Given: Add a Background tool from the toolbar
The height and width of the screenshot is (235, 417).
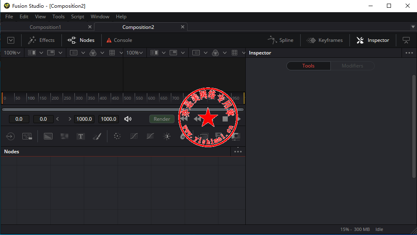Looking at the screenshot, I should pyautogui.click(x=48, y=136).
